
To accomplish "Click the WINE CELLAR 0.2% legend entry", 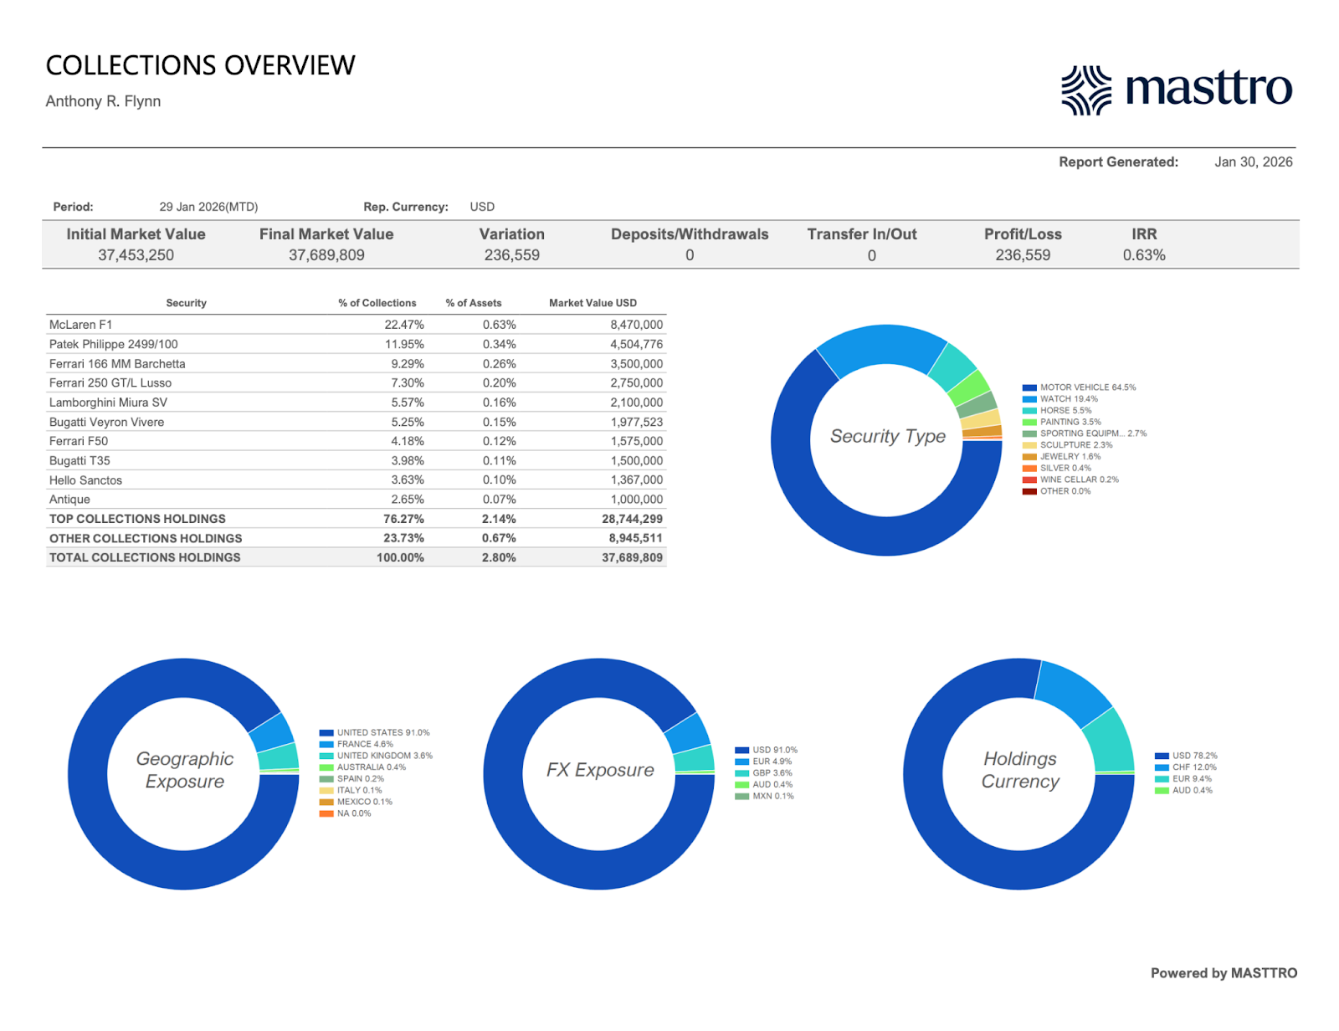I will pos(1070,480).
